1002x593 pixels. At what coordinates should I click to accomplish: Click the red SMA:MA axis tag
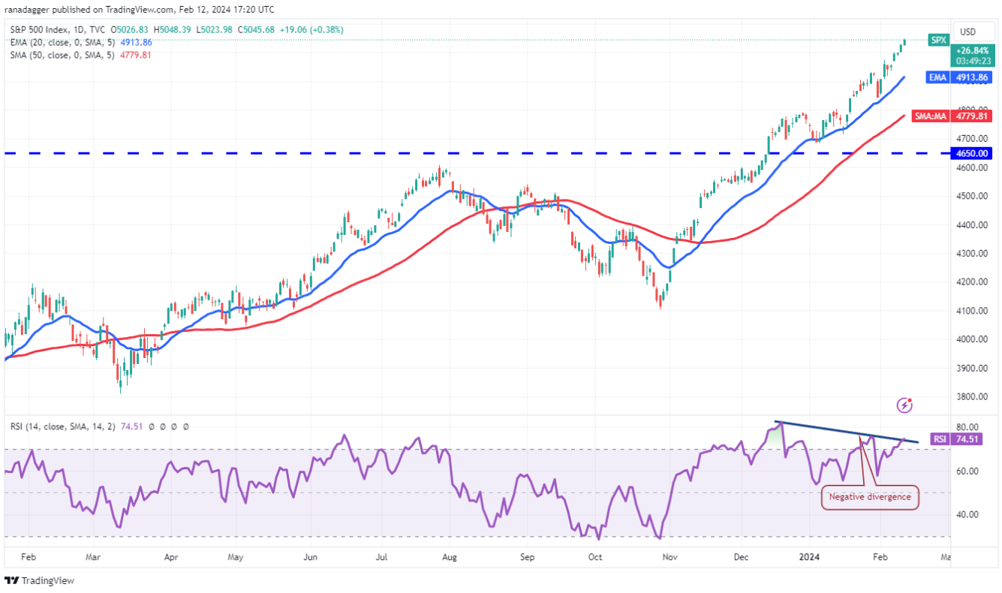point(931,116)
